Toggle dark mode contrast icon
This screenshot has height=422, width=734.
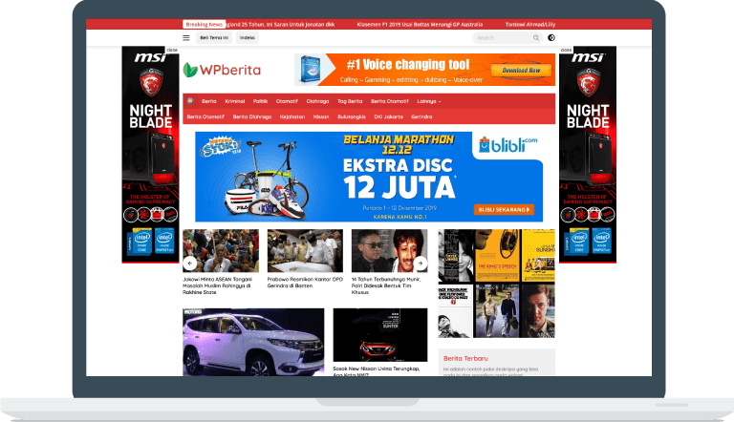[550, 38]
